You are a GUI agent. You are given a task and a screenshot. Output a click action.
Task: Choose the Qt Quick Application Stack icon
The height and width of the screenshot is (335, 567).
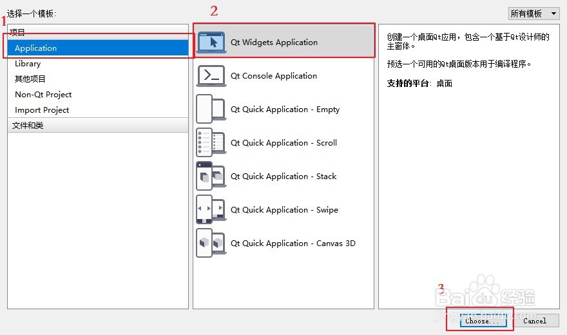coord(211,176)
